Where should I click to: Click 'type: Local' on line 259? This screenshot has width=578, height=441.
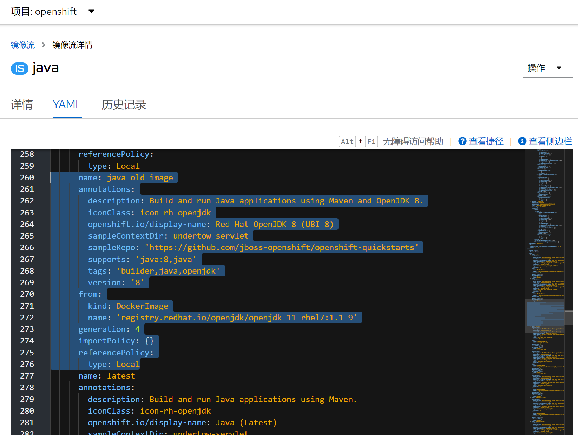pyautogui.click(x=114, y=166)
